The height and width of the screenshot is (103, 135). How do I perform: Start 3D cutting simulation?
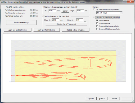pos(75,30)
